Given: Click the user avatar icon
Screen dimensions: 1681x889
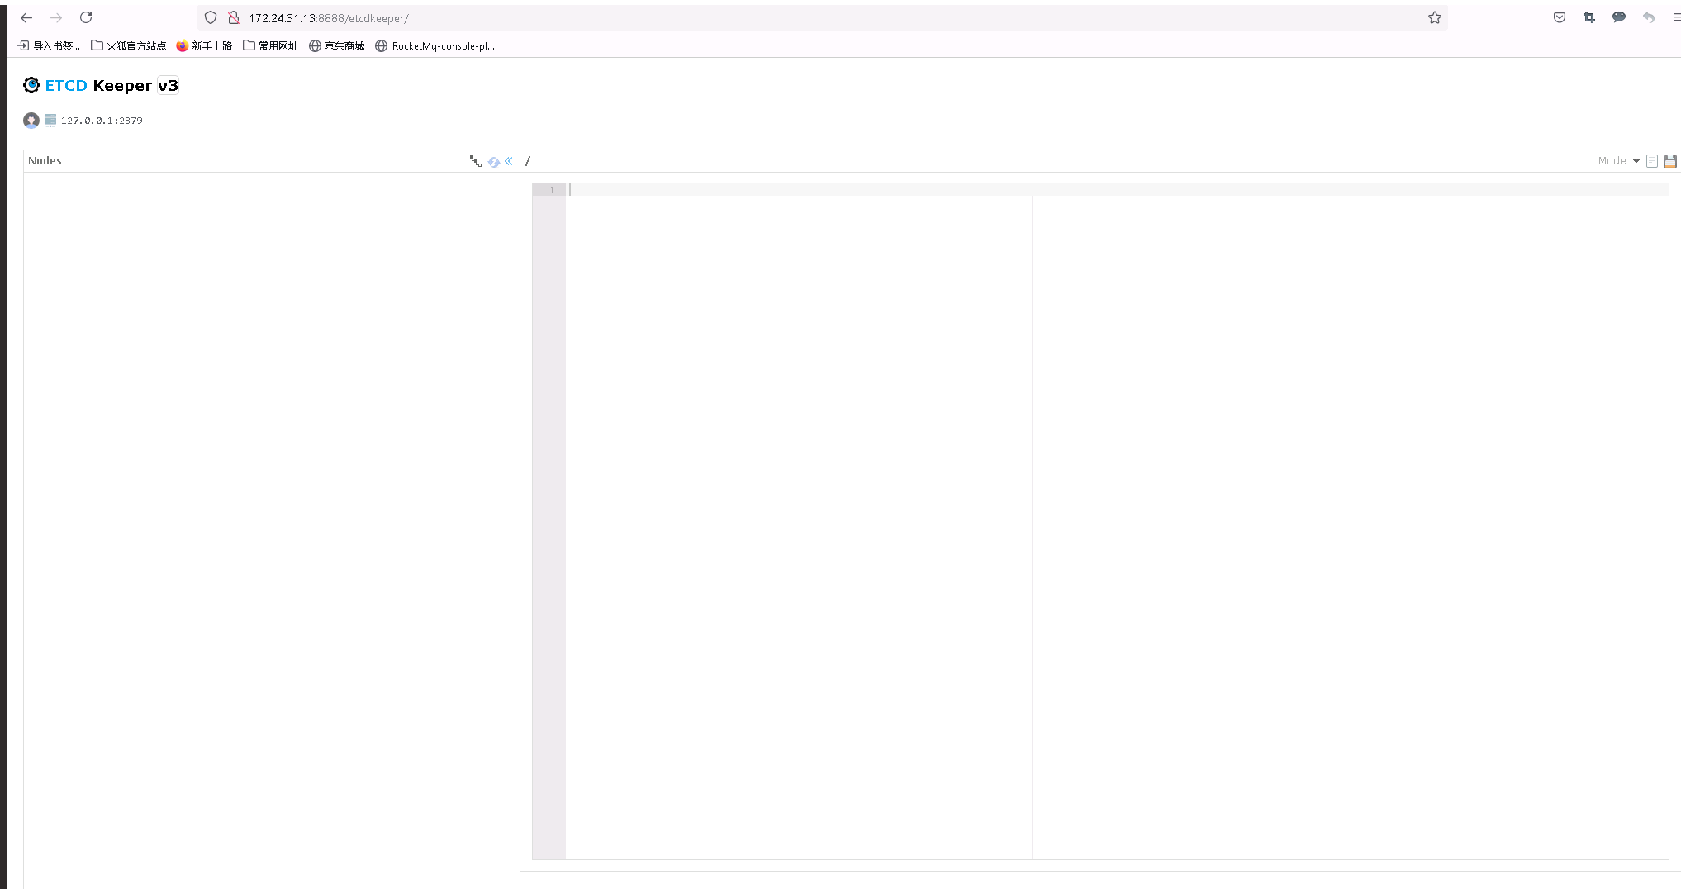Looking at the screenshot, I should click(x=31, y=120).
